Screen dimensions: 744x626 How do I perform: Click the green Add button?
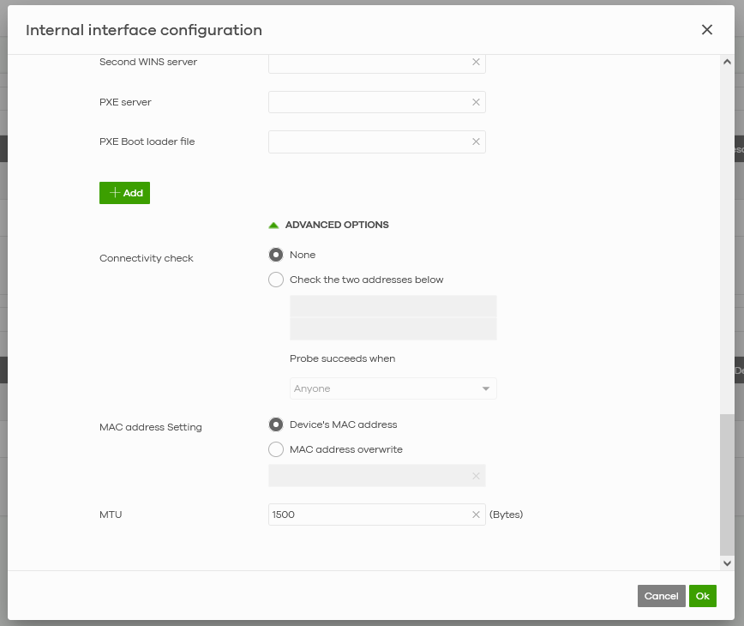pyautogui.click(x=124, y=193)
